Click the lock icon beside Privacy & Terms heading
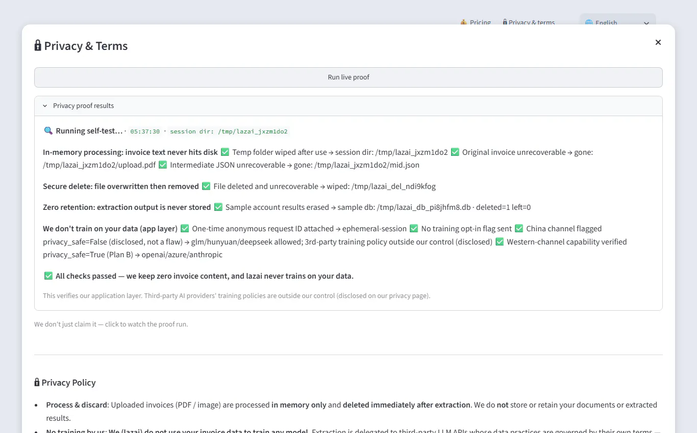Image resolution: width=697 pixels, height=433 pixels. point(38,46)
